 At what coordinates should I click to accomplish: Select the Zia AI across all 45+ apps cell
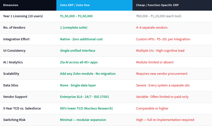(79, 62)
